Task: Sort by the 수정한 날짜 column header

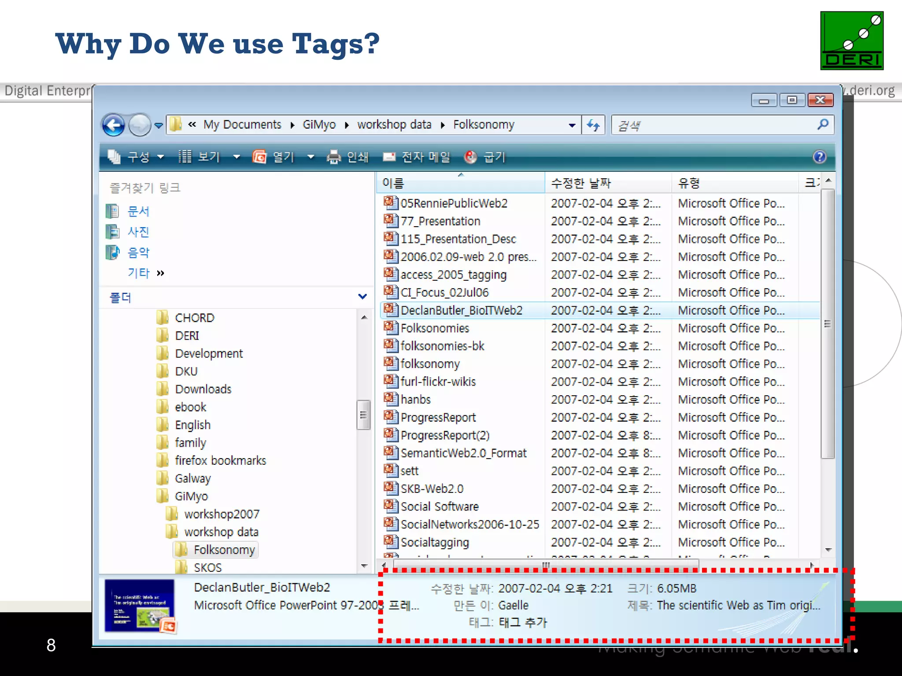Action: pos(608,183)
